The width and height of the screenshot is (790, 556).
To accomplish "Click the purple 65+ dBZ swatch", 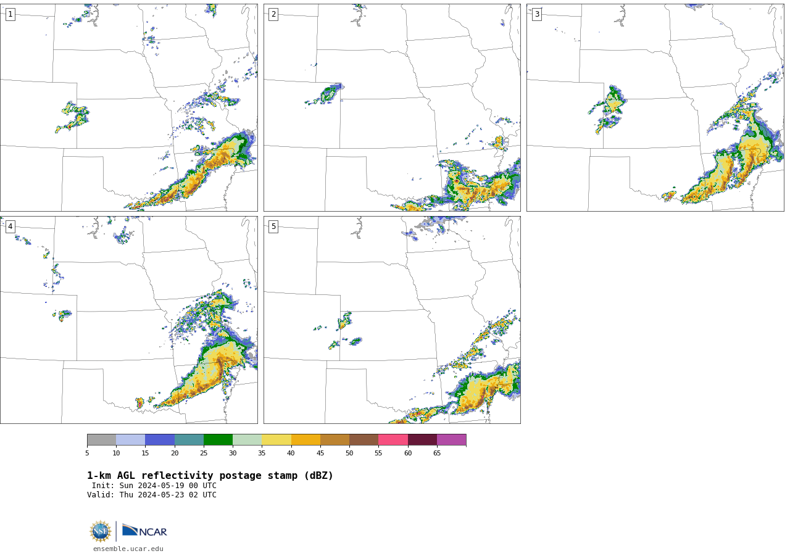I will click(452, 440).
